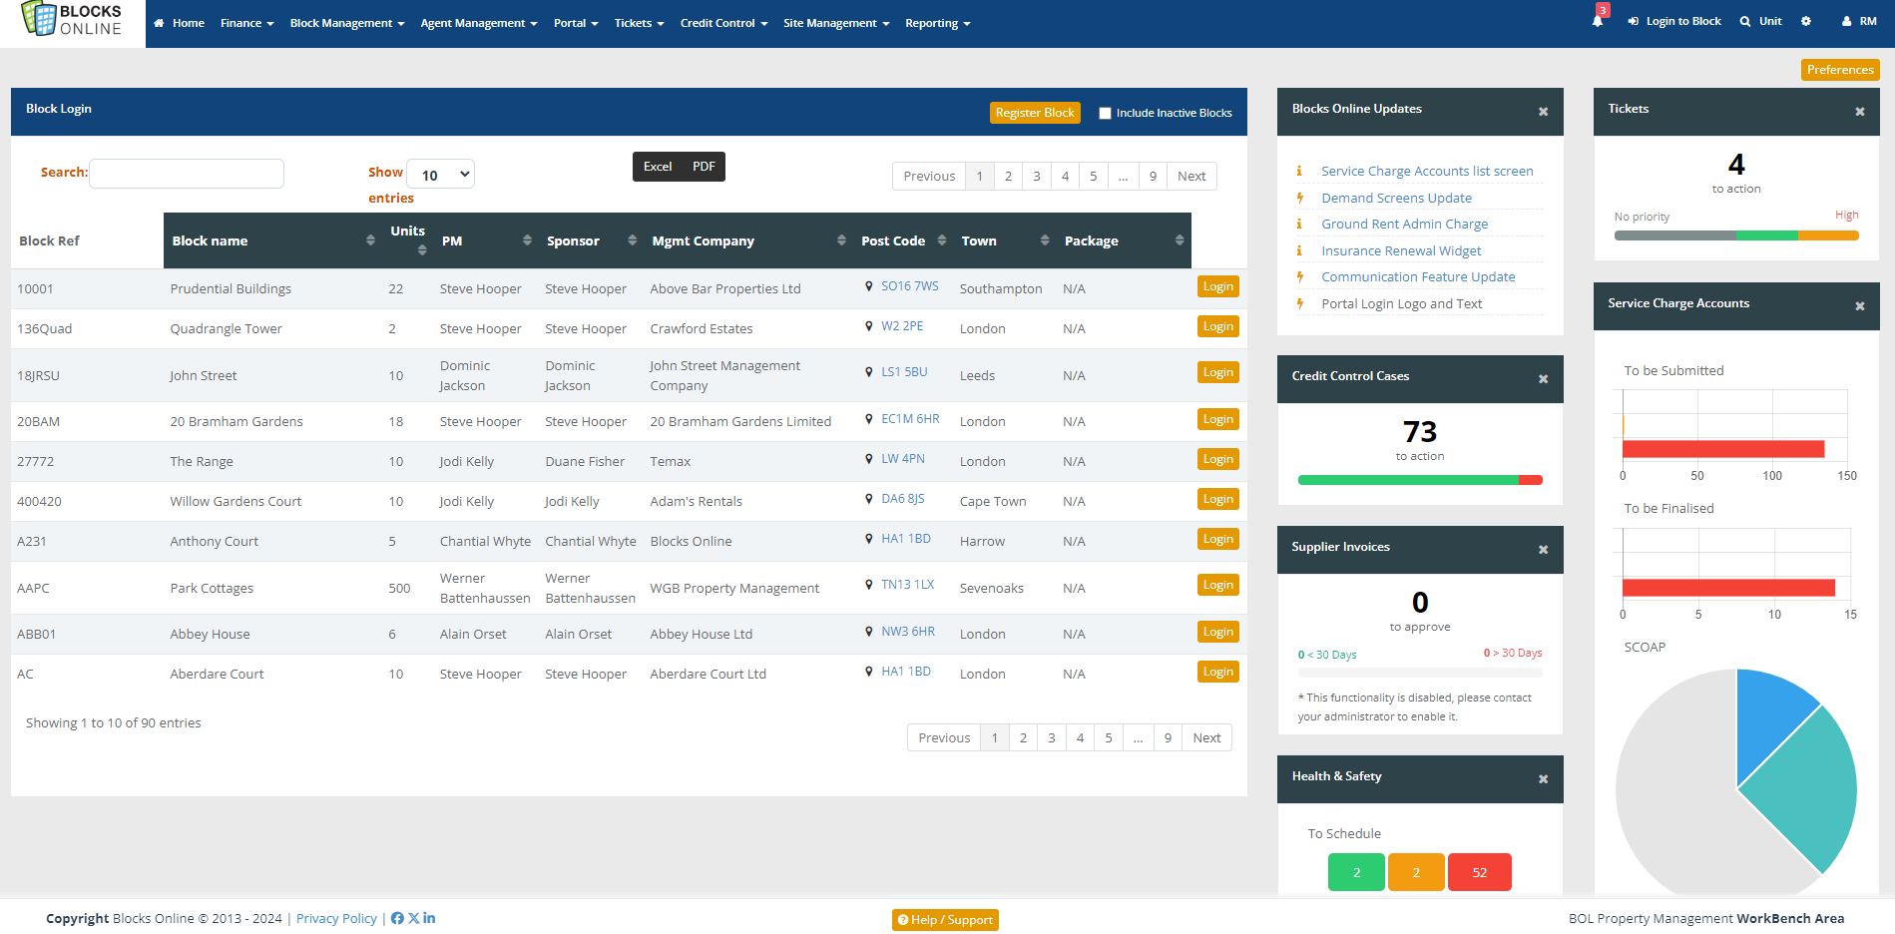Open the Privacy Policy link
The image size is (1895, 934).
point(336,918)
